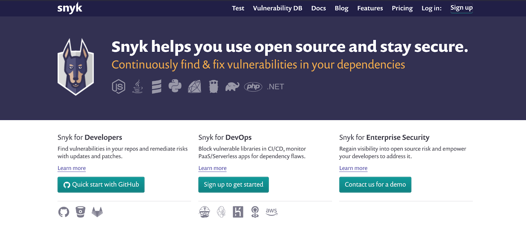
Task: Click Log in in the header
Action: [432, 8]
